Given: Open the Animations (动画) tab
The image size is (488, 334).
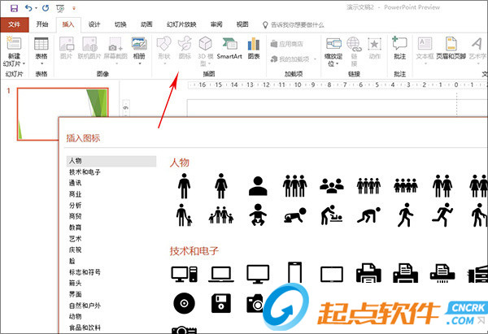Looking at the screenshot, I should (x=146, y=24).
